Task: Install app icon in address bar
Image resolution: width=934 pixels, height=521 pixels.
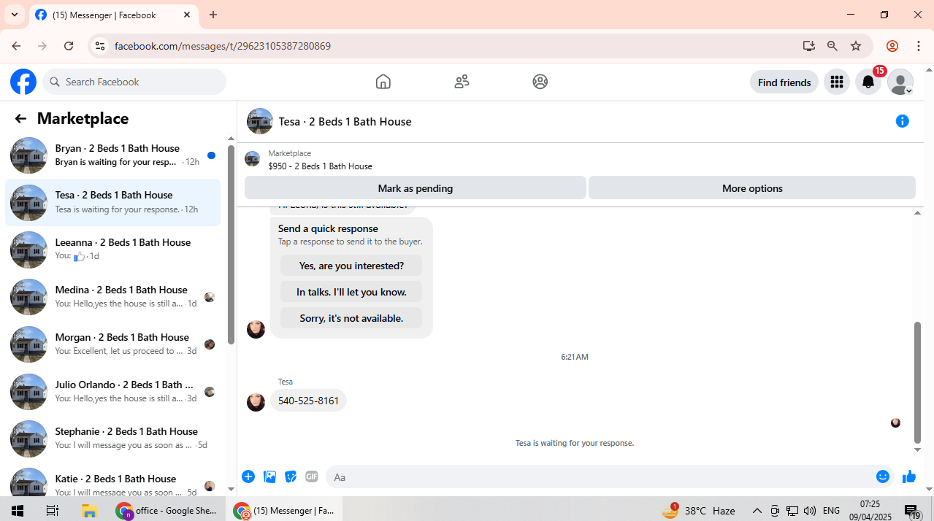Action: 808,46
